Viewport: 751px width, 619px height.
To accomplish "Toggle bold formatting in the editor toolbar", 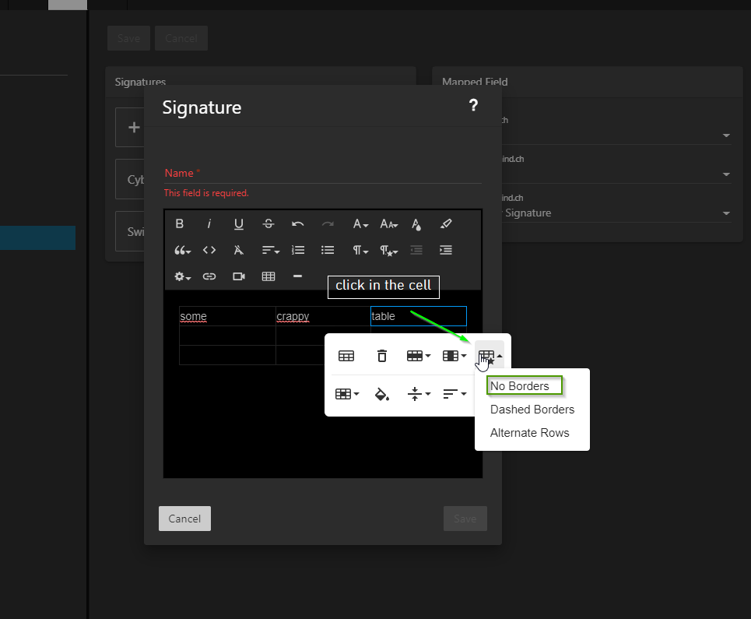I will tap(180, 224).
